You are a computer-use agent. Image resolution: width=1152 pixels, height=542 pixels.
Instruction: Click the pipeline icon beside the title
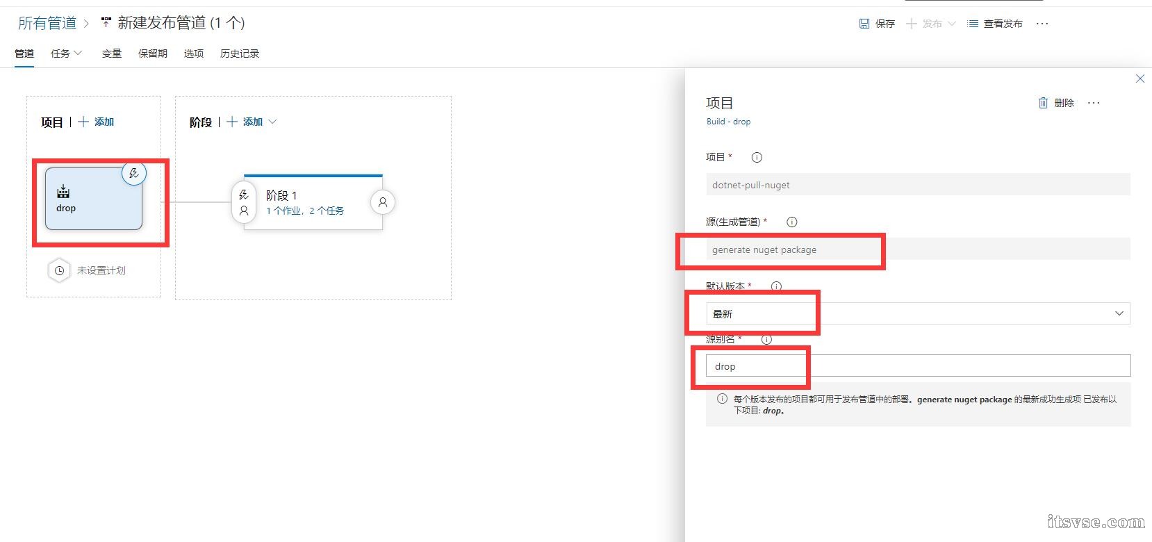(106, 23)
